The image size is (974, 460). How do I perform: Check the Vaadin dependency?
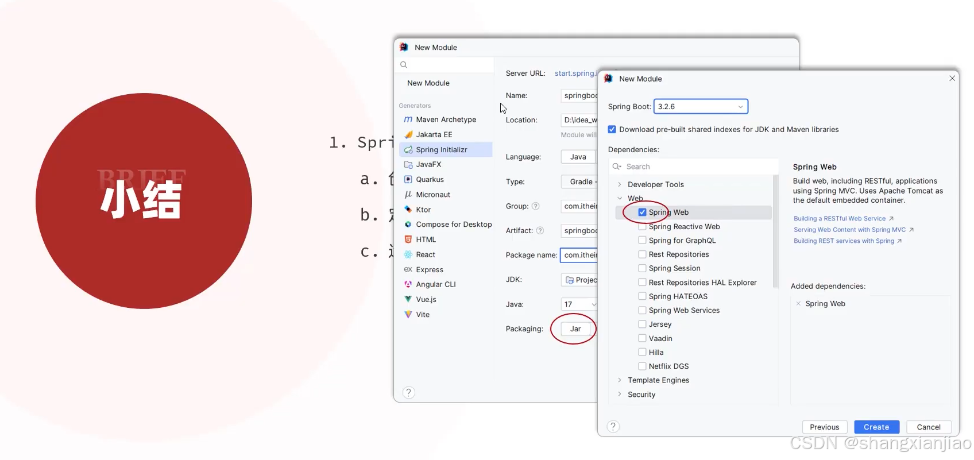point(642,338)
